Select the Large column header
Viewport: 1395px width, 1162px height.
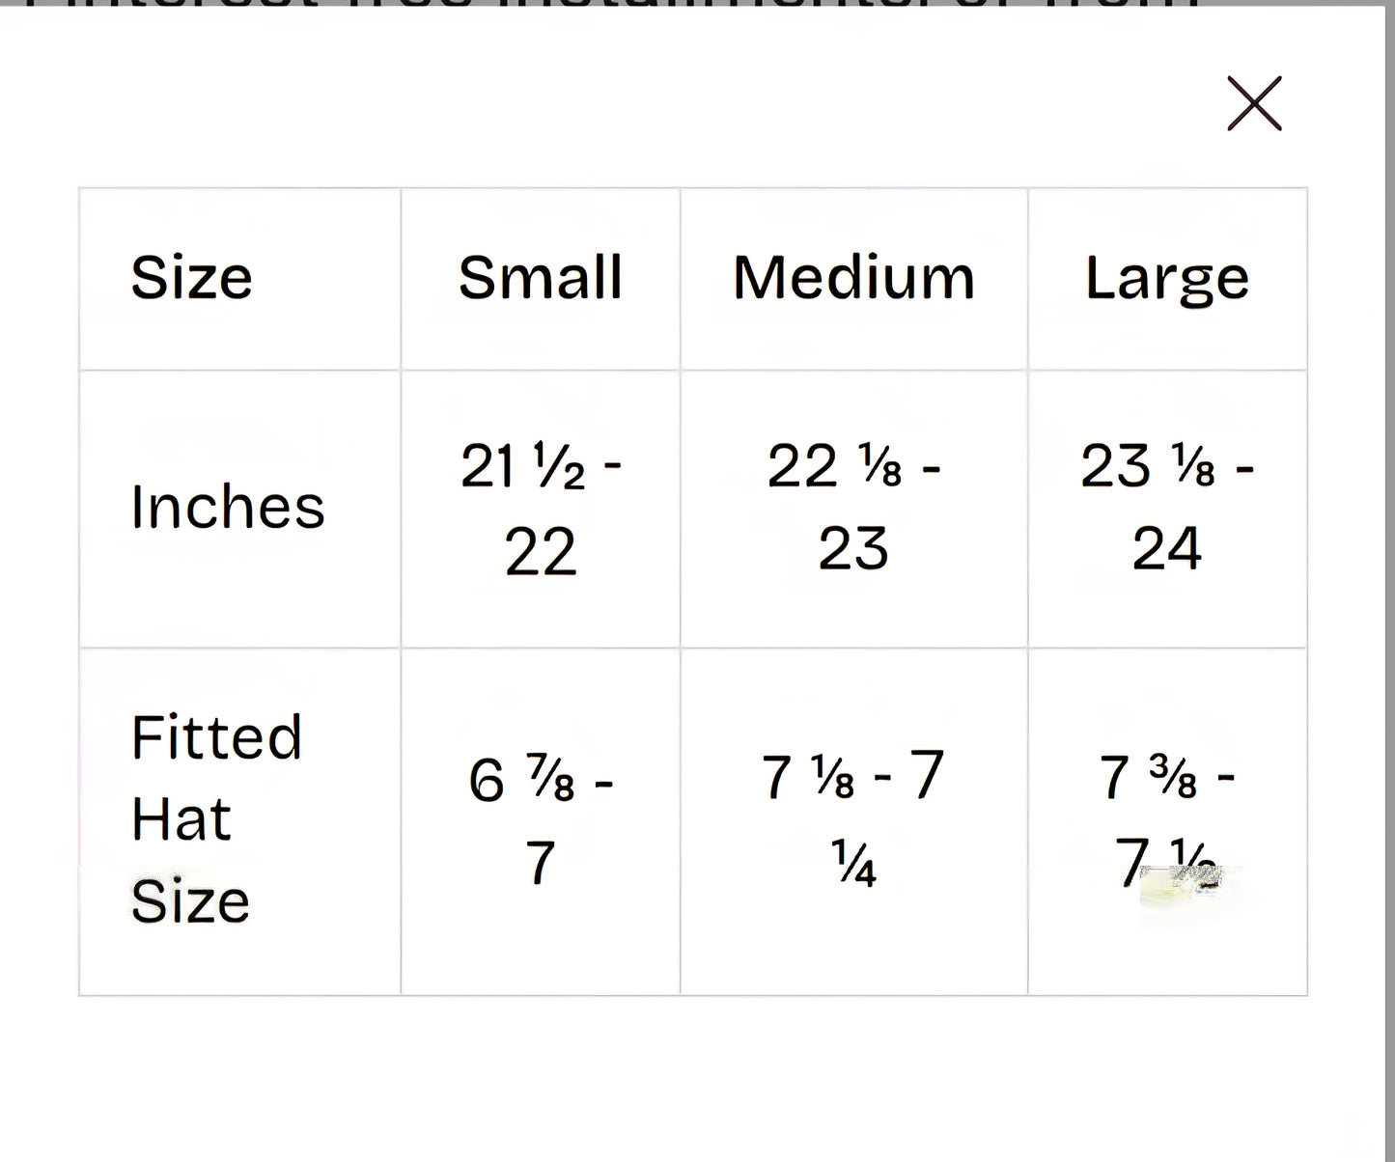[x=1166, y=278]
